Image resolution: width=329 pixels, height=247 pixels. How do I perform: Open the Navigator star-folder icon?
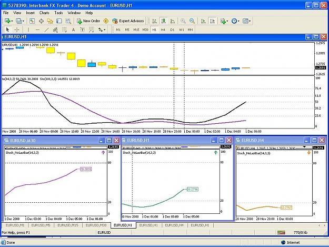point(50,21)
